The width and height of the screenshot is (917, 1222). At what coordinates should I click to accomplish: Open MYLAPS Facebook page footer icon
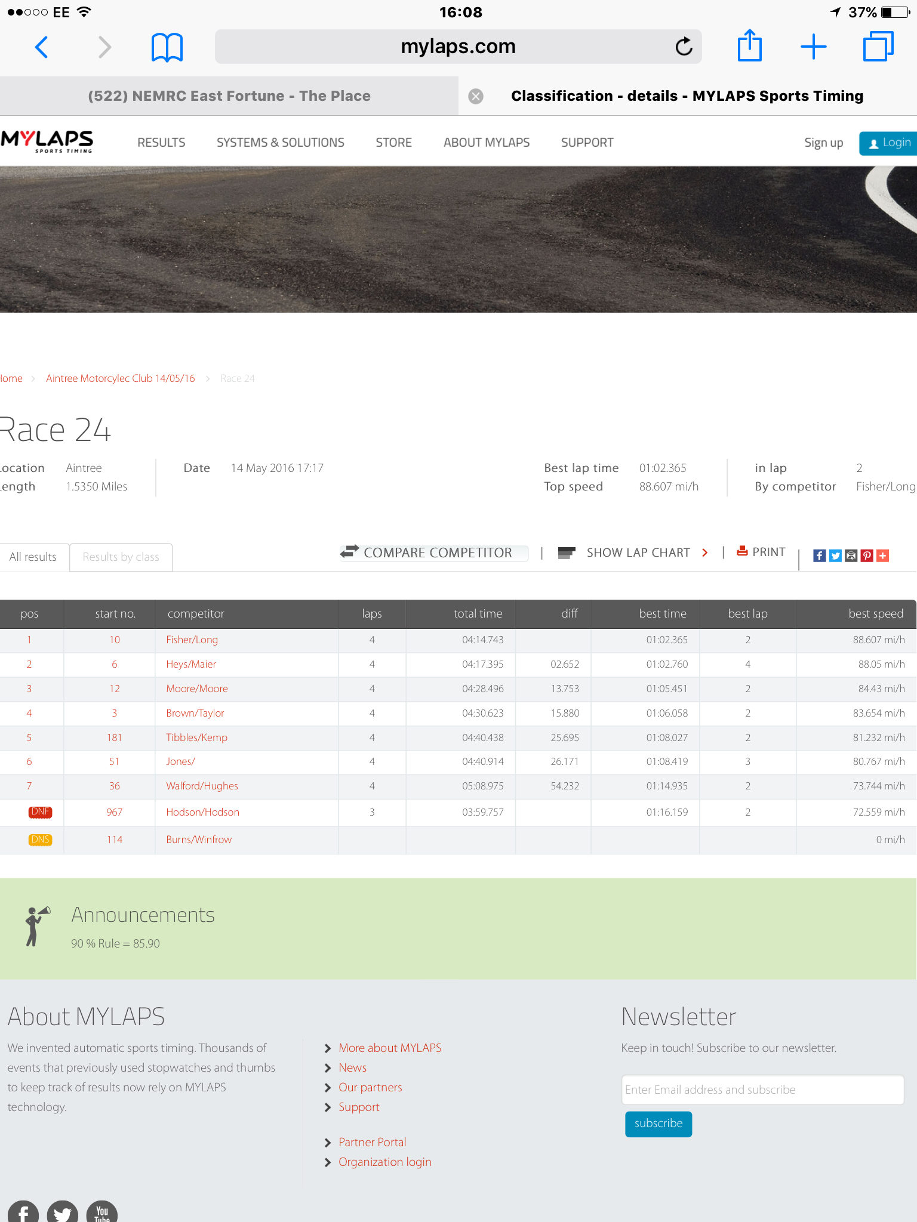coord(23,1212)
